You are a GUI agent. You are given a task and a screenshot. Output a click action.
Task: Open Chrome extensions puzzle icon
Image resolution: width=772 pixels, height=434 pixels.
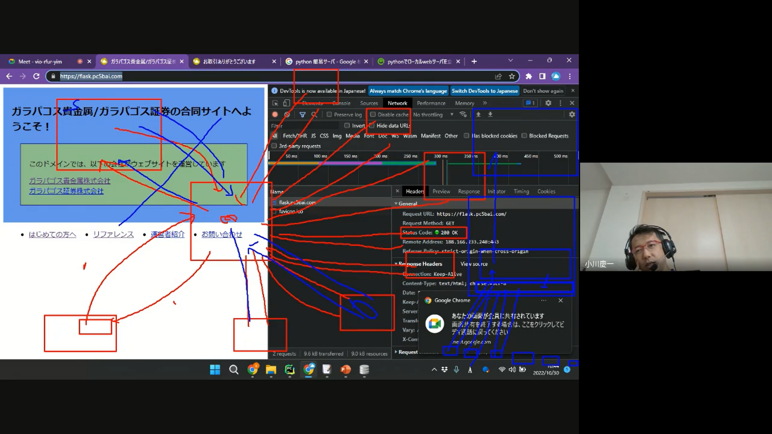pyautogui.click(x=529, y=76)
